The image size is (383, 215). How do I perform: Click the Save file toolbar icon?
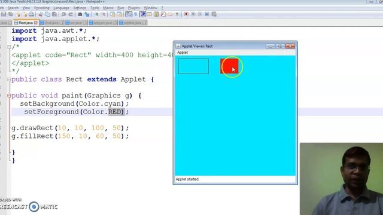click(4, 14)
